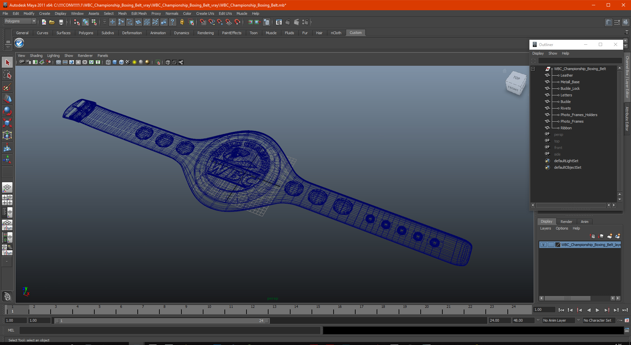The height and width of the screenshot is (345, 631).
Task: Select Ribbon node in Outliner
Action: point(566,128)
